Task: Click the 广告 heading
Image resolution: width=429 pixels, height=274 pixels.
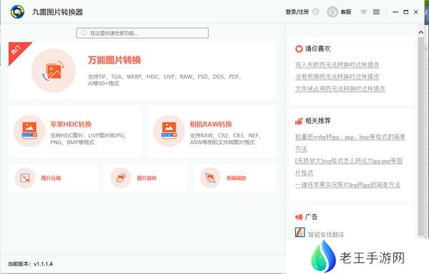Action: [x=311, y=217]
